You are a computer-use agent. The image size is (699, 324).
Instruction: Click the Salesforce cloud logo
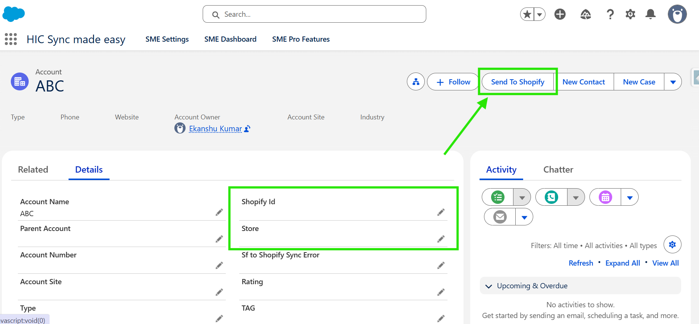click(14, 14)
